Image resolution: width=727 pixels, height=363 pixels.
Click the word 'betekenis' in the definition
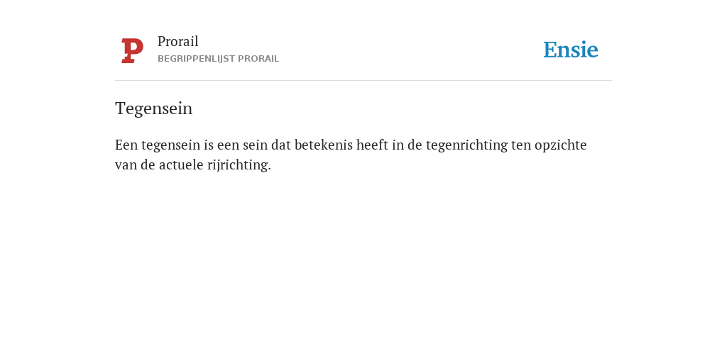(x=324, y=145)
